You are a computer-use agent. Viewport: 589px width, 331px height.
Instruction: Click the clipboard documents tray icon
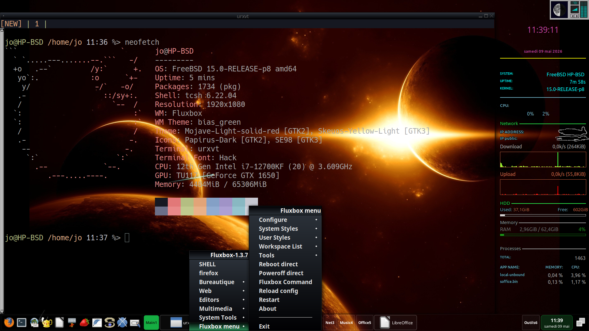tap(581, 322)
